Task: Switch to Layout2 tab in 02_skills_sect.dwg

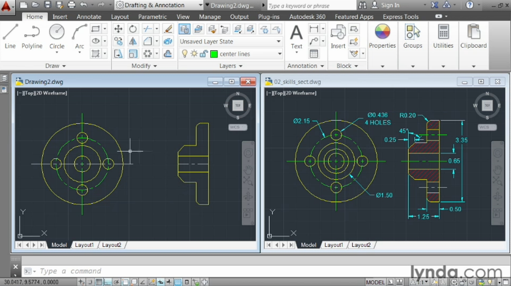Action: point(361,245)
